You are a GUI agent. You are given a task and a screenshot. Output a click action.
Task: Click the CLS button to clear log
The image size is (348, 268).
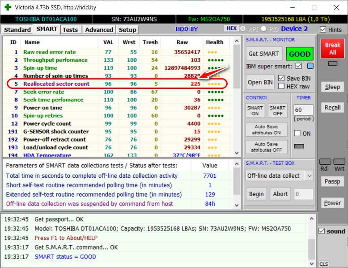click(323, 264)
